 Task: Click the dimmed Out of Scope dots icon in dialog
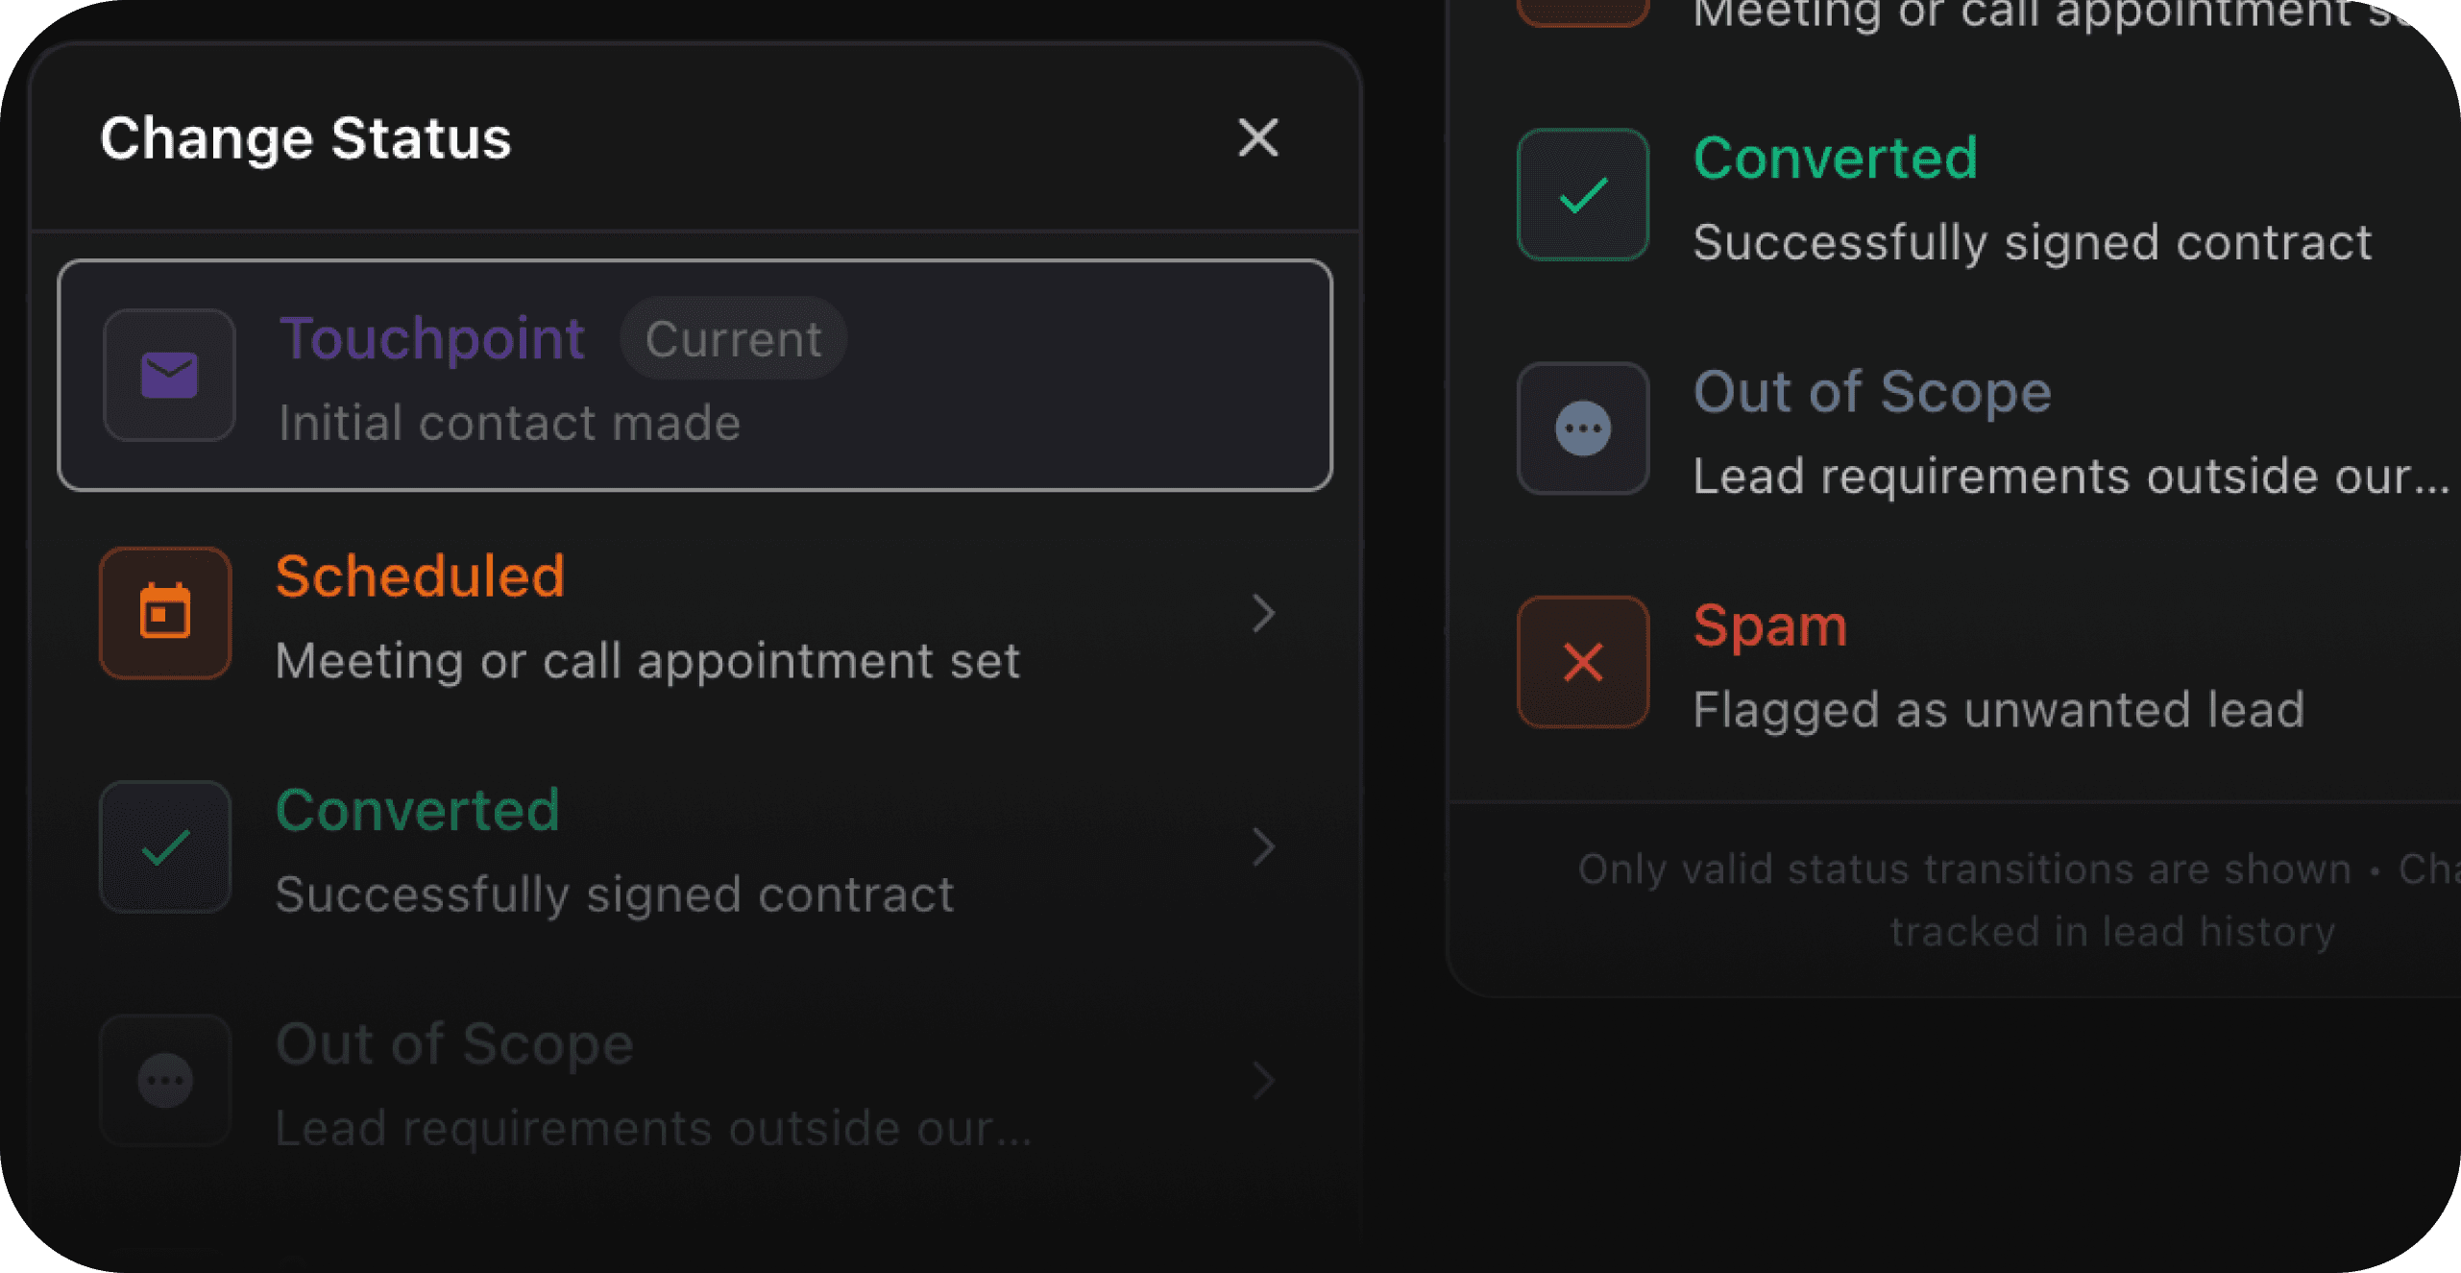tap(165, 1080)
